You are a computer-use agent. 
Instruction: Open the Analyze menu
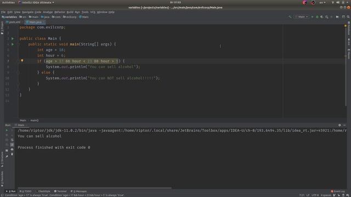click(x=48, y=12)
